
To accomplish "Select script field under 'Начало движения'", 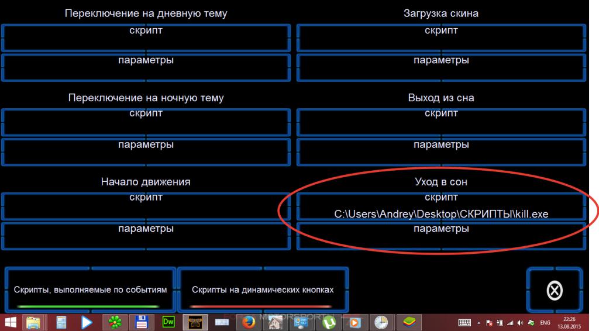I will [146, 206].
